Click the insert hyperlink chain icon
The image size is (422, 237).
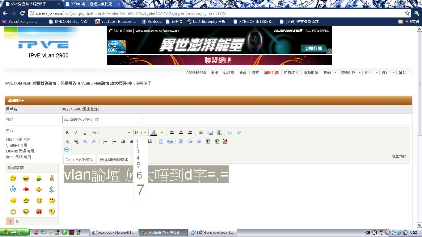pos(201,133)
